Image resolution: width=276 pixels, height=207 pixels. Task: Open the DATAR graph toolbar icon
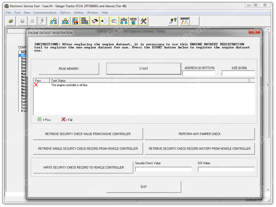click(185, 21)
